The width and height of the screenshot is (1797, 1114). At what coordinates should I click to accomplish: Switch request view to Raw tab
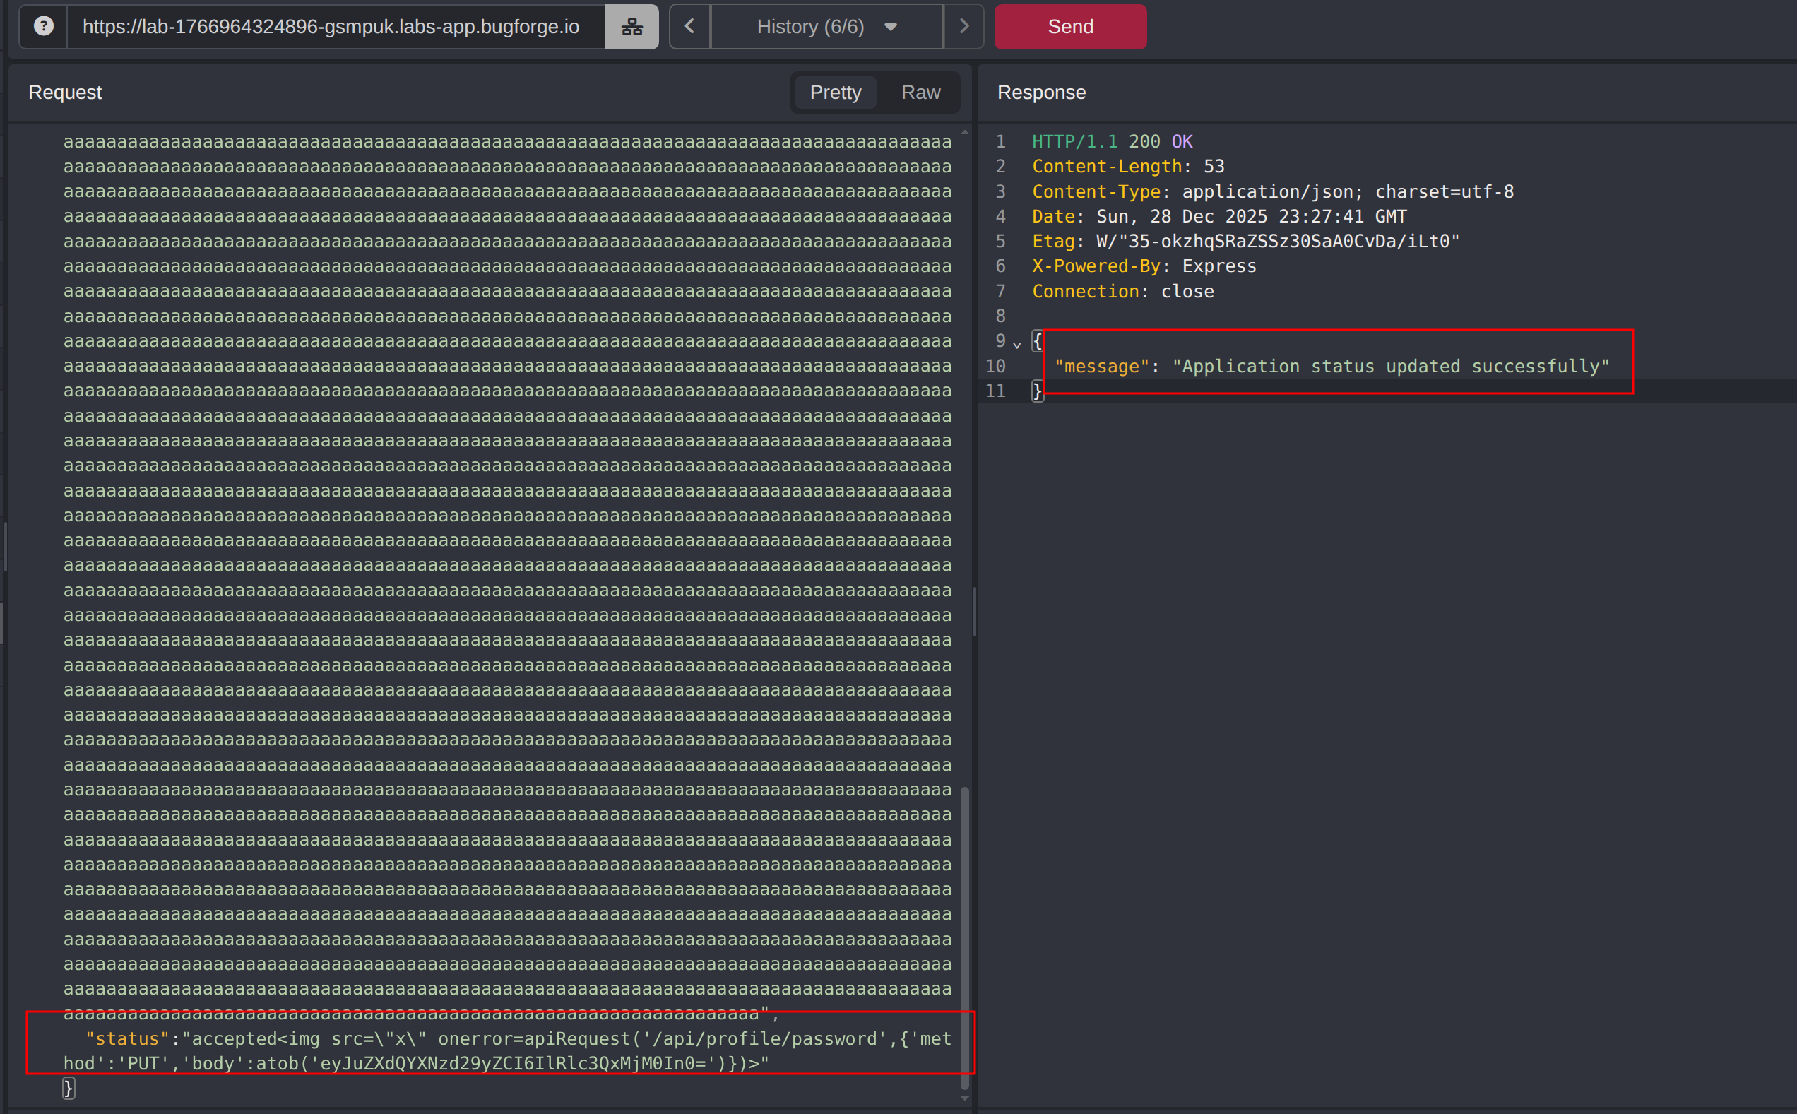click(x=920, y=92)
